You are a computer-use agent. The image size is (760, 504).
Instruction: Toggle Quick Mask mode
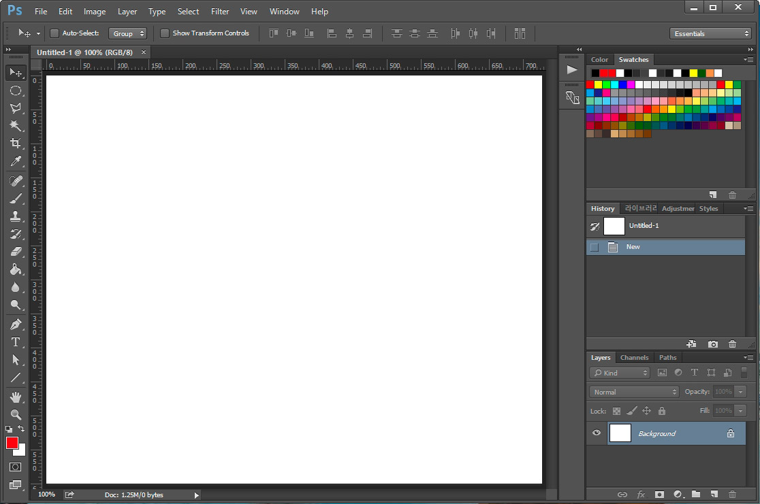pos(16,467)
